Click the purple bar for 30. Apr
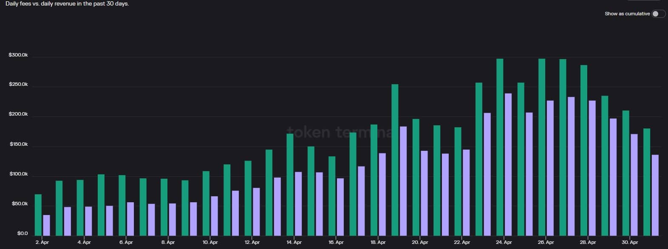 coord(634,185)
